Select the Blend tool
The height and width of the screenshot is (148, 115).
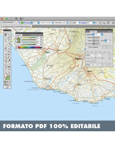9,63
